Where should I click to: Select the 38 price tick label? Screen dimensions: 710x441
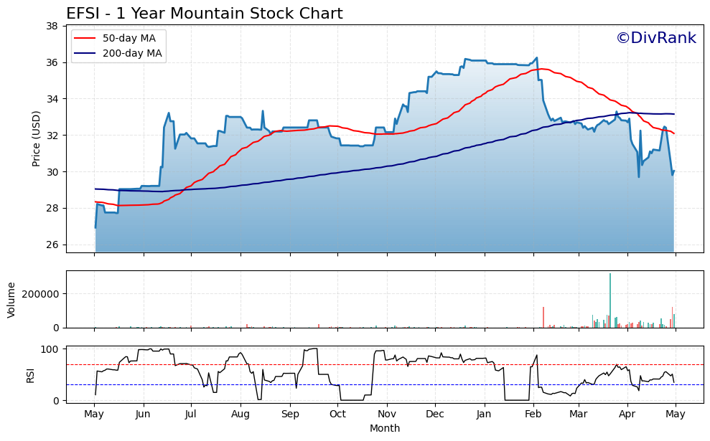point(52,27)
